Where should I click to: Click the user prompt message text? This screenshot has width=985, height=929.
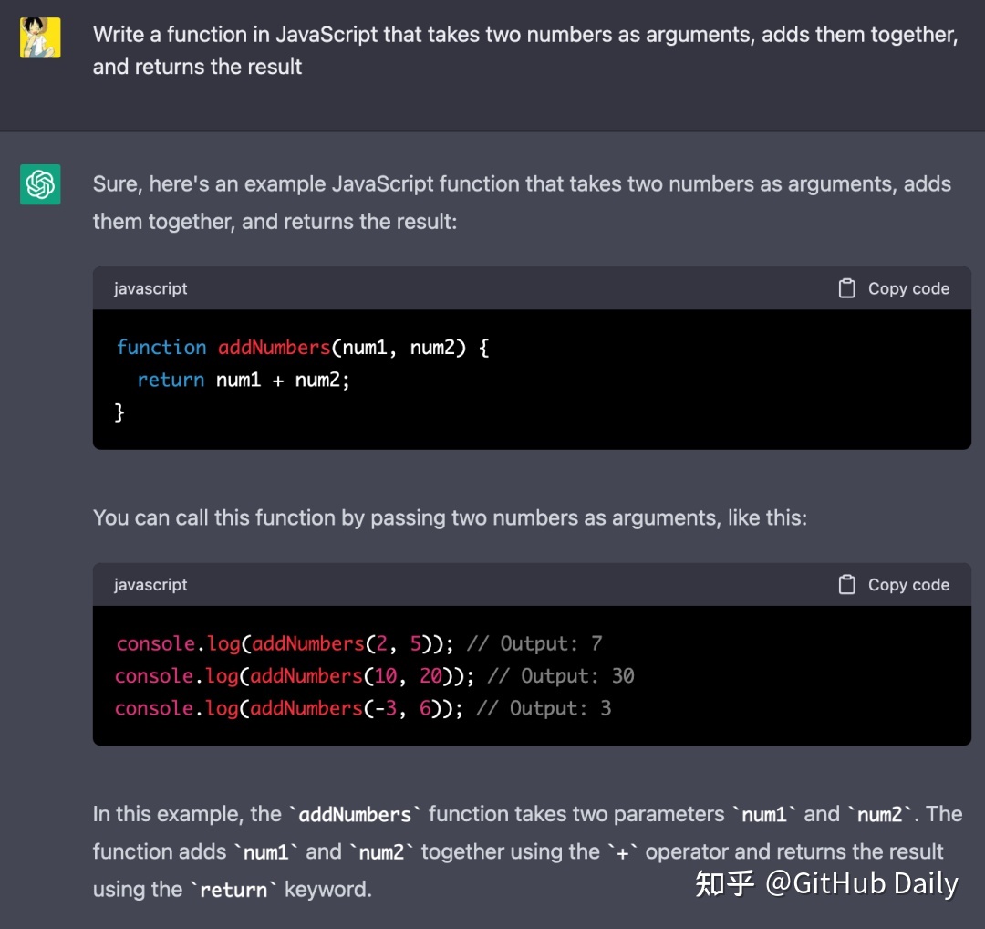[525, 50]
